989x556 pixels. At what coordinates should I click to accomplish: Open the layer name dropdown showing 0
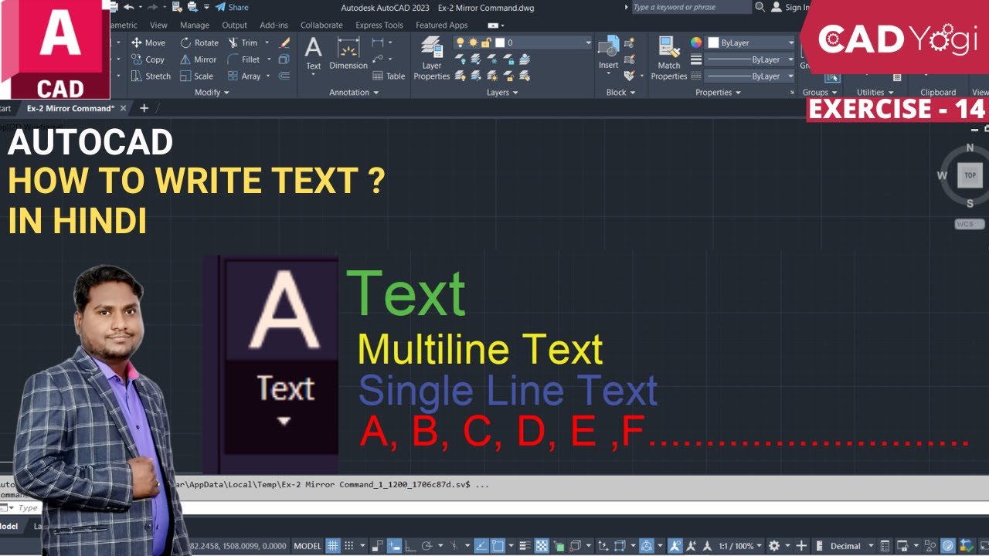pyautogui.click(x=523, y=42)
